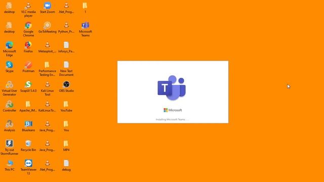Click the Python_Pr... video file icon
The width and height of the screenshot is (324, 182).
click(66, 28)
